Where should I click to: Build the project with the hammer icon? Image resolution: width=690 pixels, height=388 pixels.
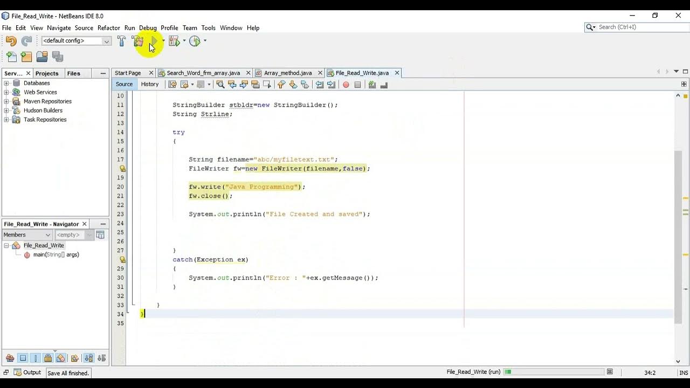pyautogui.click(x=121, y=41)
